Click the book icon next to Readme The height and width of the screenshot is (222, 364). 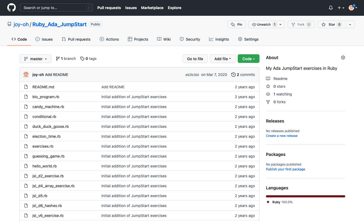(268, 79)
